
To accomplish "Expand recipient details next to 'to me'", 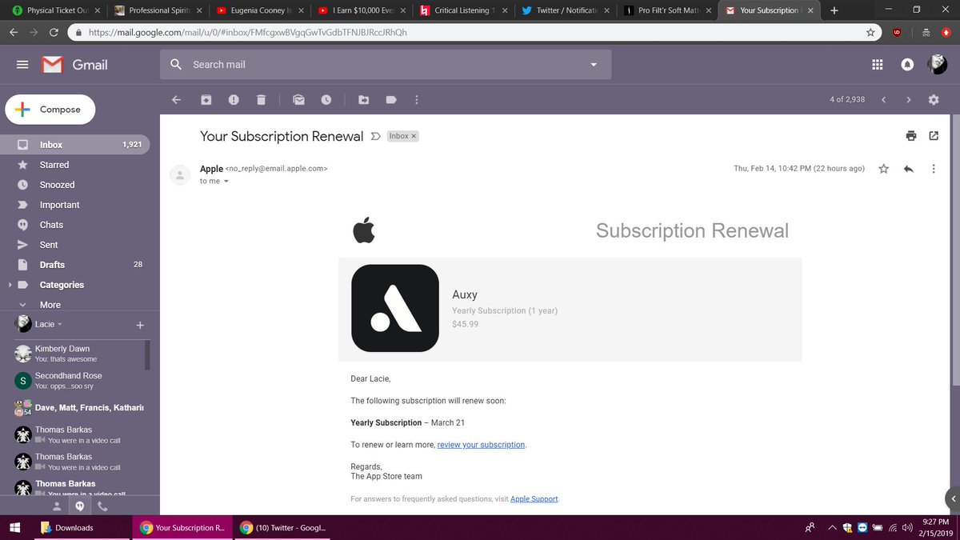I will click(226, 182).
